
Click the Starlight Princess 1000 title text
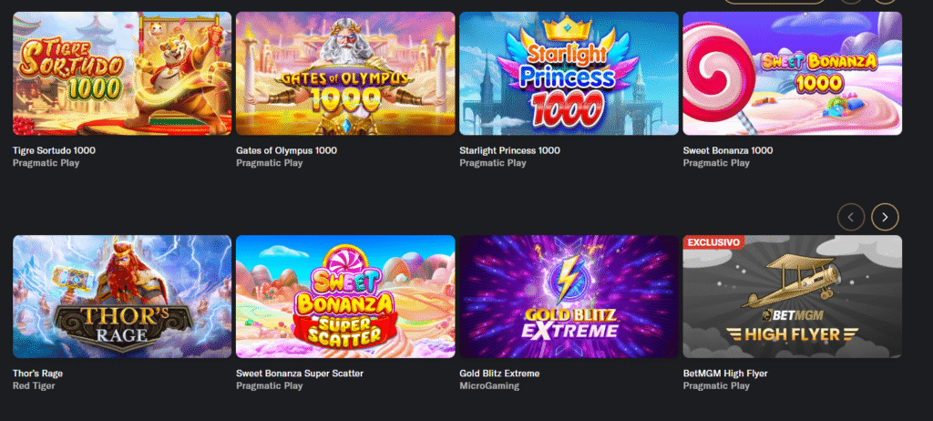tap(509, 150)
